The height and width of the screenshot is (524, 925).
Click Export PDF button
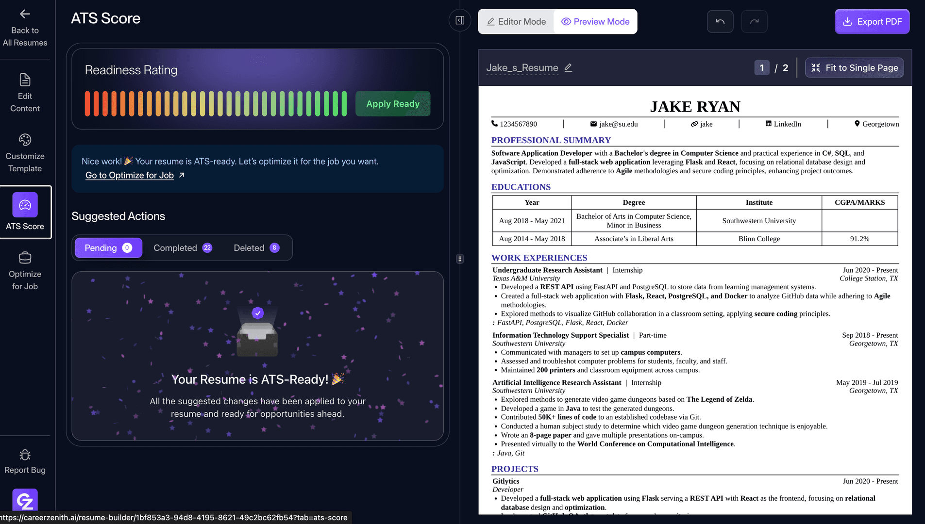click(x=872, y=21)
